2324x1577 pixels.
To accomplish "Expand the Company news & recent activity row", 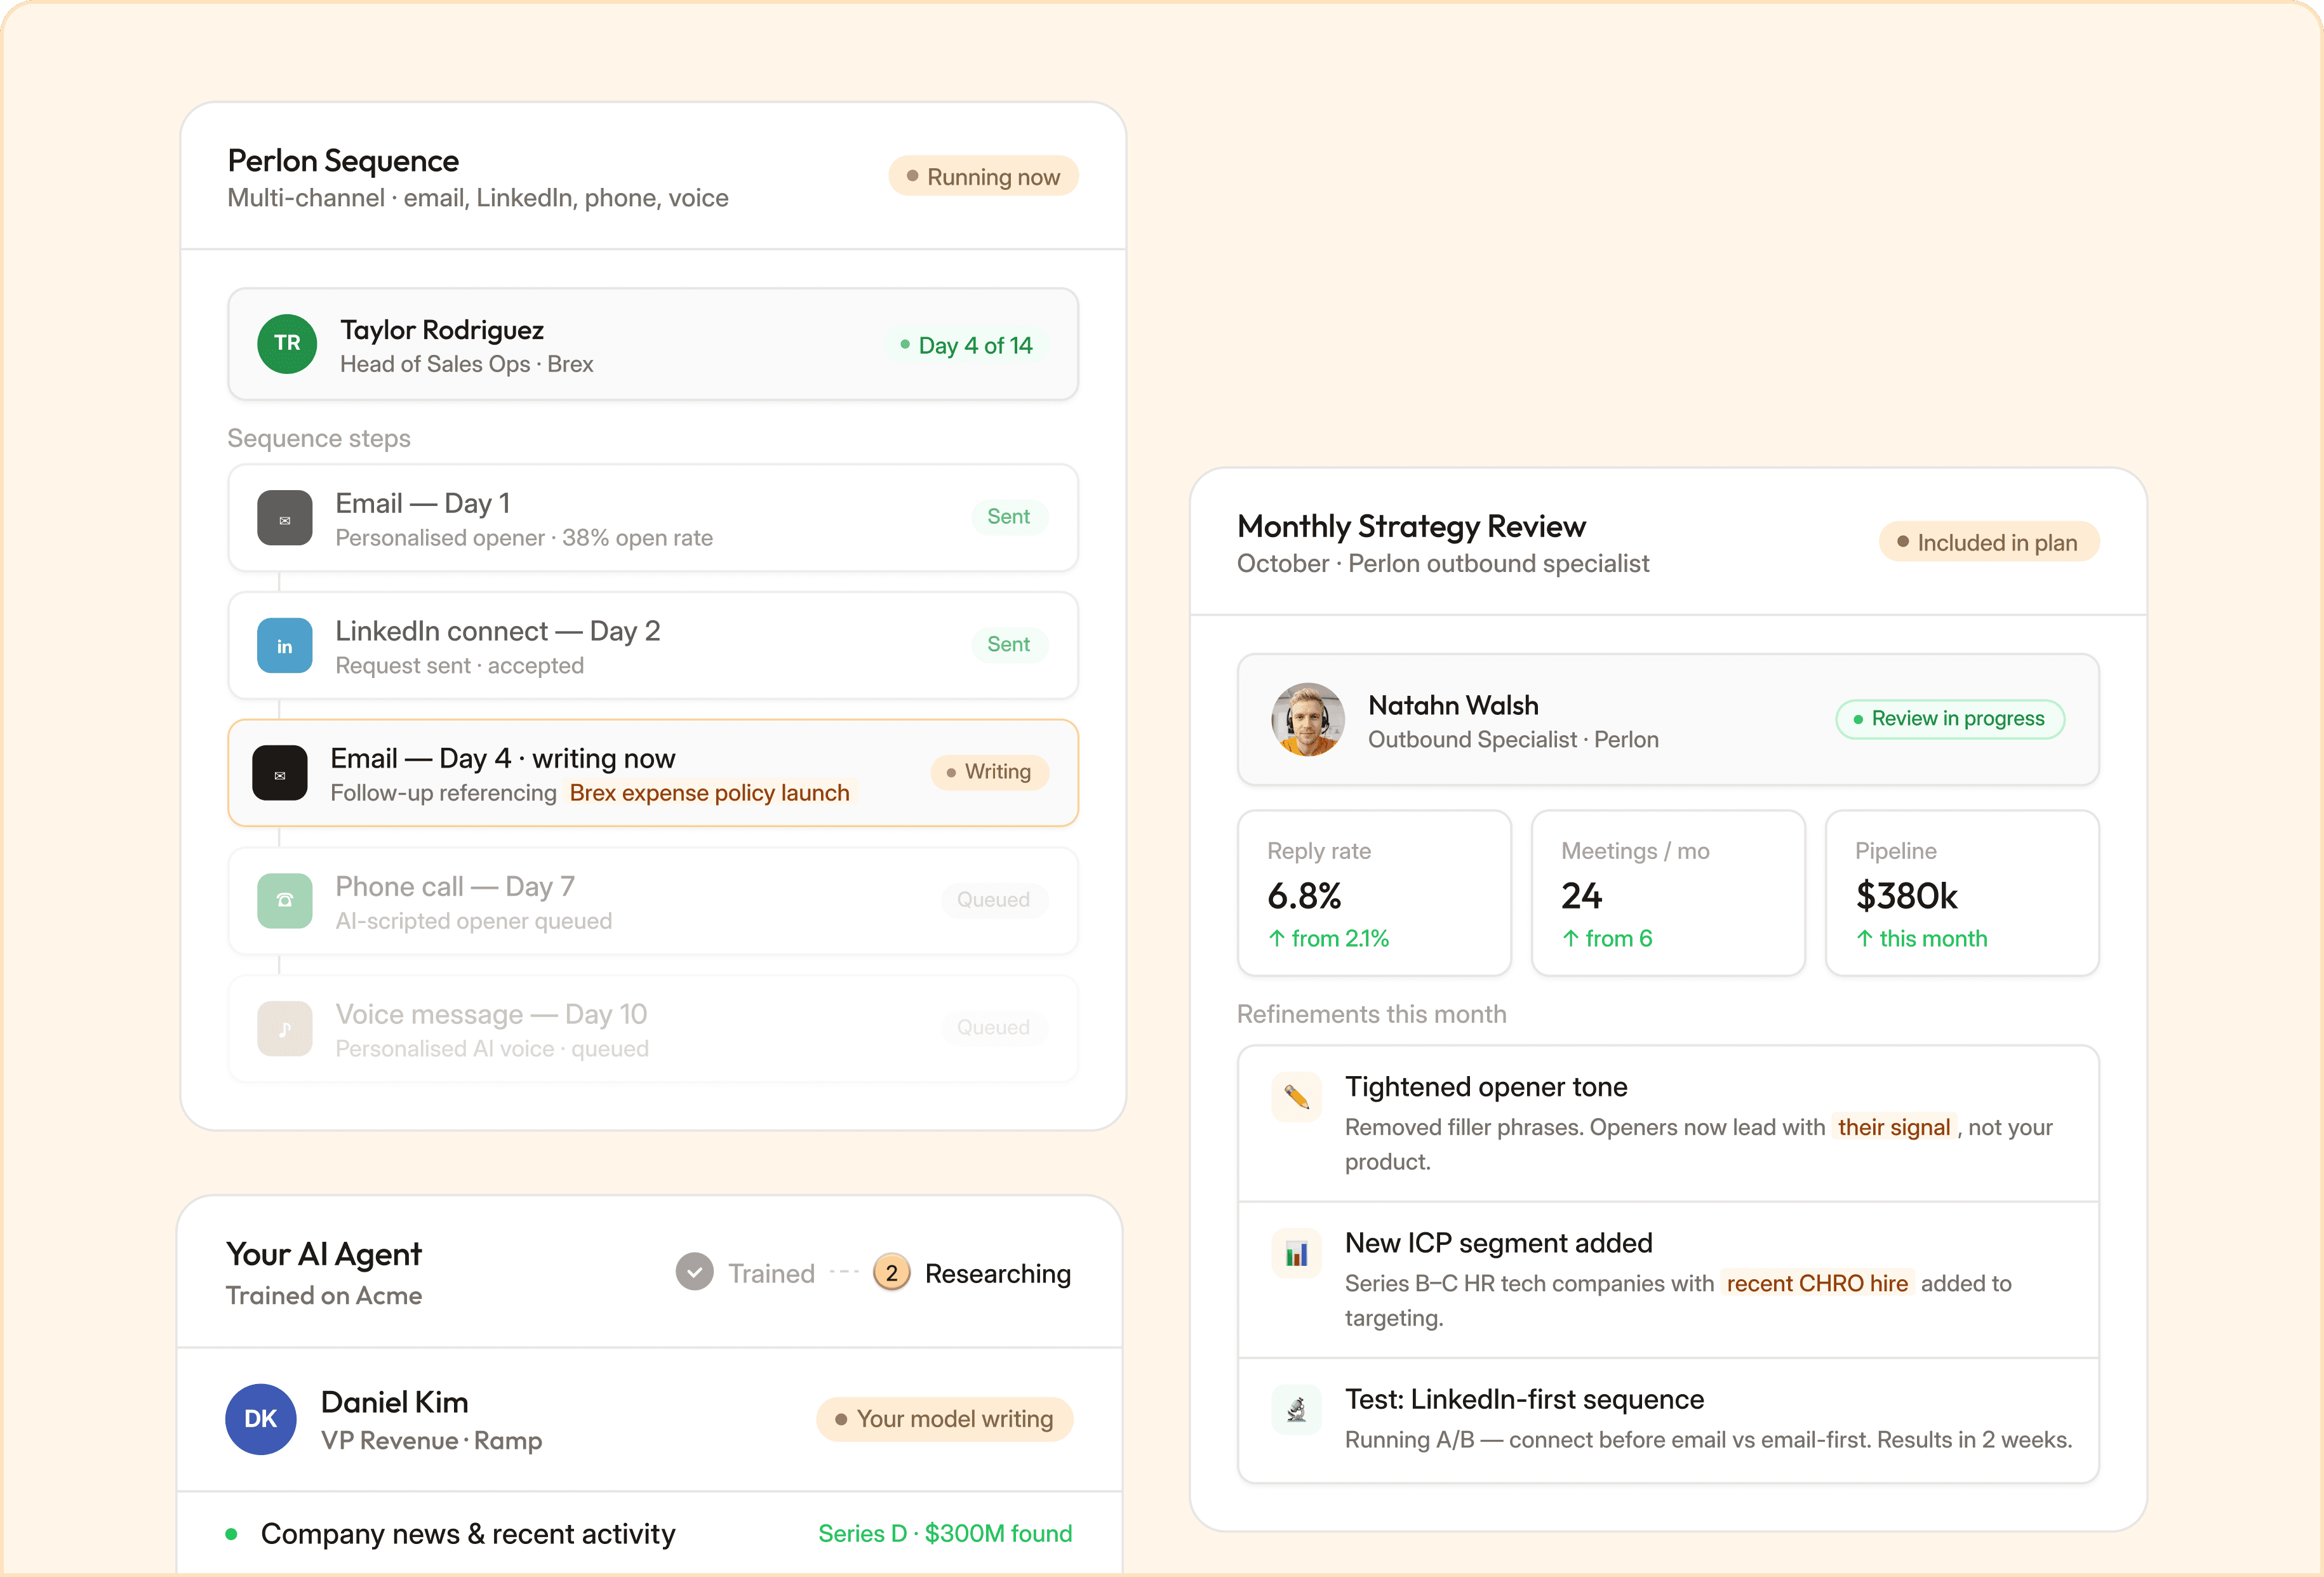I will (468, 1533).
